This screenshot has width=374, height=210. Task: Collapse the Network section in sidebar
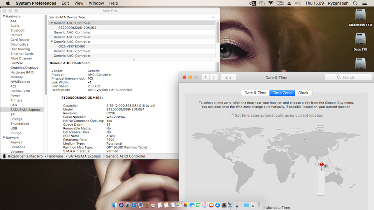(4, 138)
